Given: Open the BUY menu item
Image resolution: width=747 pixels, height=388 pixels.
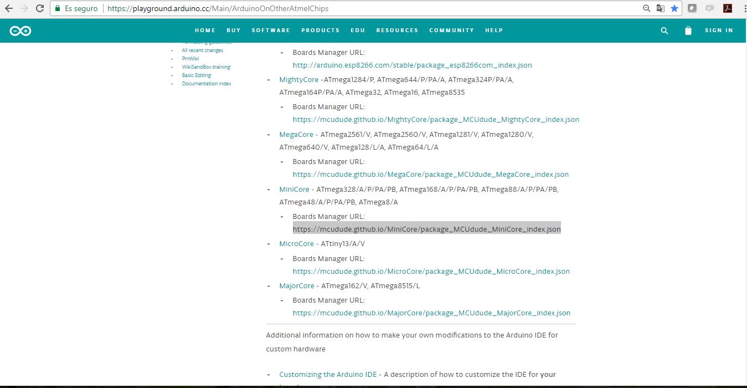Looking at the screenshot, I should [x=234, y=30].
